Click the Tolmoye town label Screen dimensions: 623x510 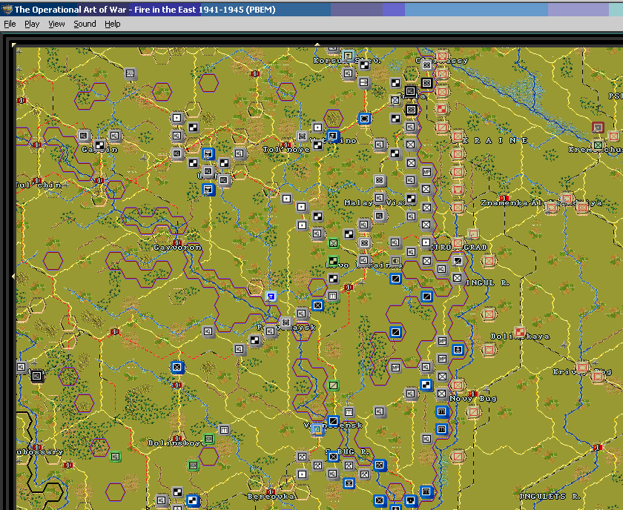click(x=286, y=150)
